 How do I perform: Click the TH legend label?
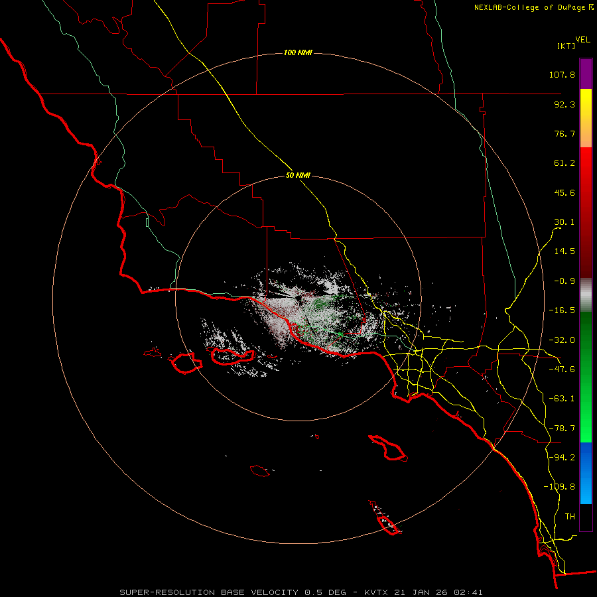(570, 517)
